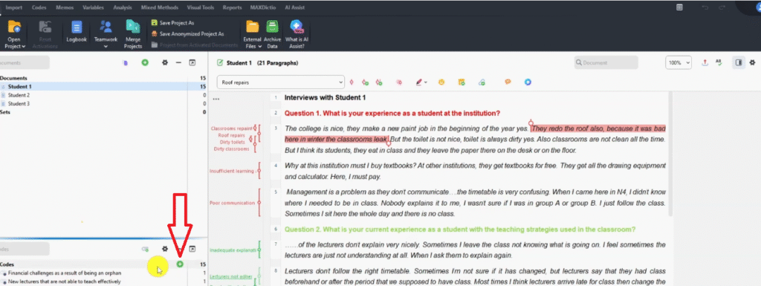Open the Mixed Methods tab

pos(160,7)
